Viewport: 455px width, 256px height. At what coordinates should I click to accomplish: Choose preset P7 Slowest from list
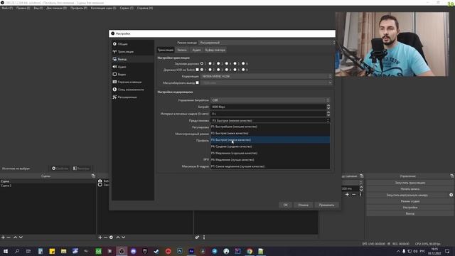[270, 166]
